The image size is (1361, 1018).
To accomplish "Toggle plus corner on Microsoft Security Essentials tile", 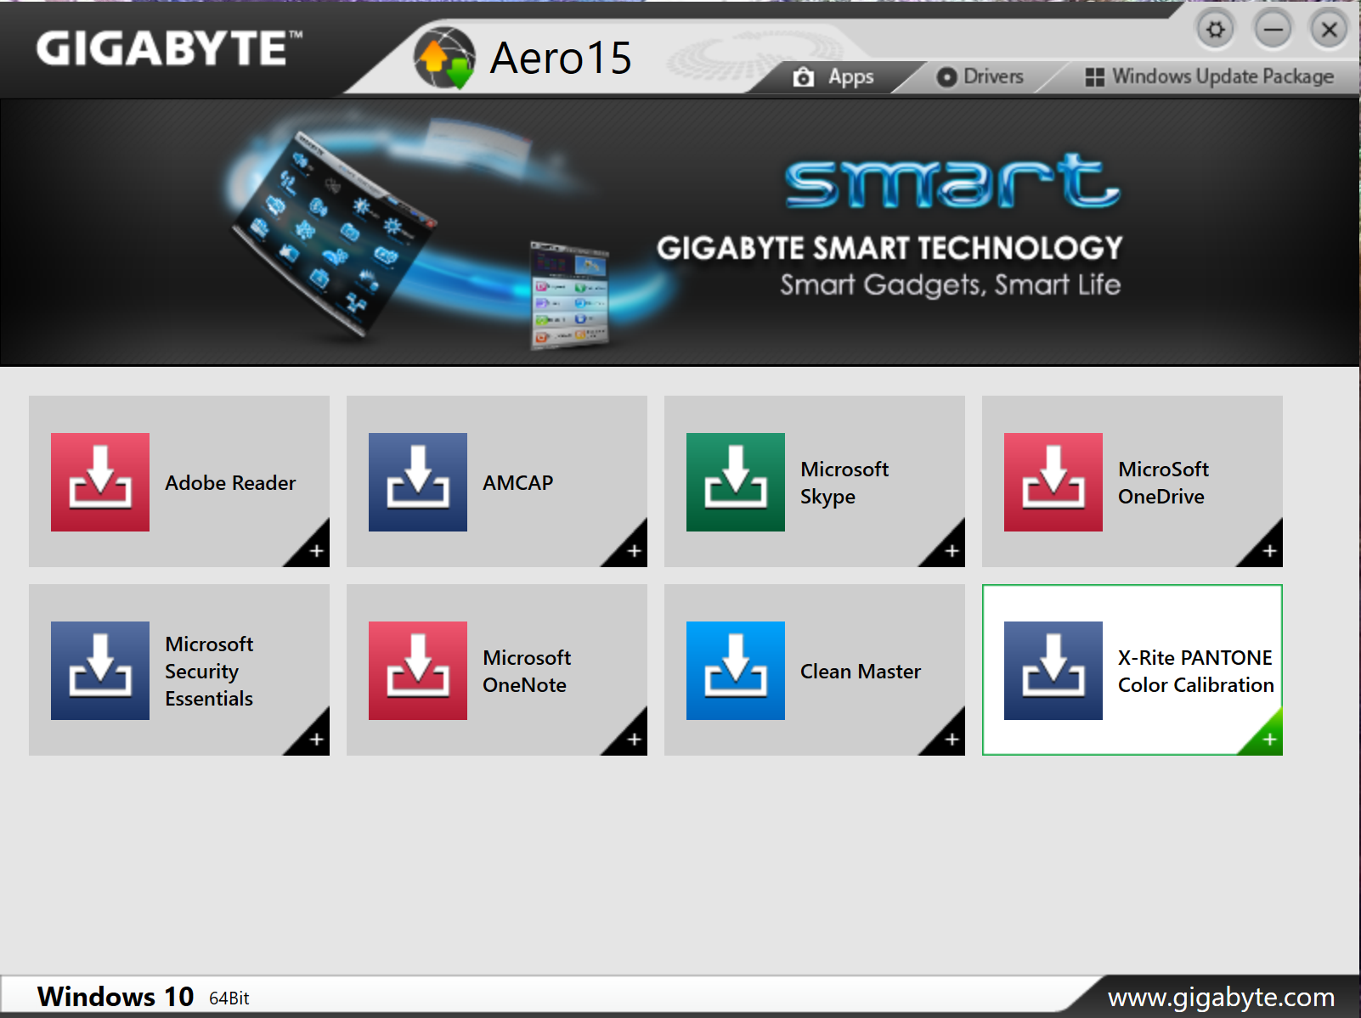I will click(314, 739).
